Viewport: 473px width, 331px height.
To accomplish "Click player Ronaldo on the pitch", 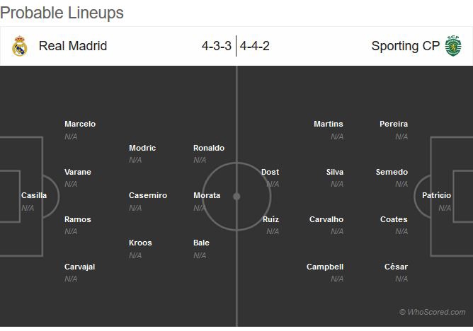I will 209,148.
